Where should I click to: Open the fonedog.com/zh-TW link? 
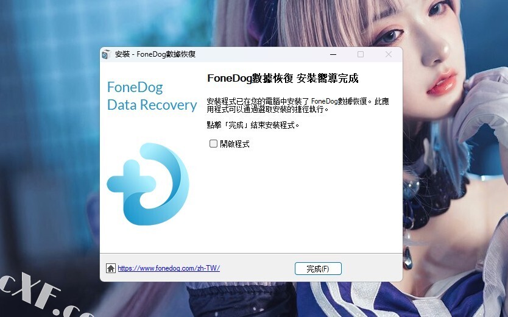tap(169, 268)
